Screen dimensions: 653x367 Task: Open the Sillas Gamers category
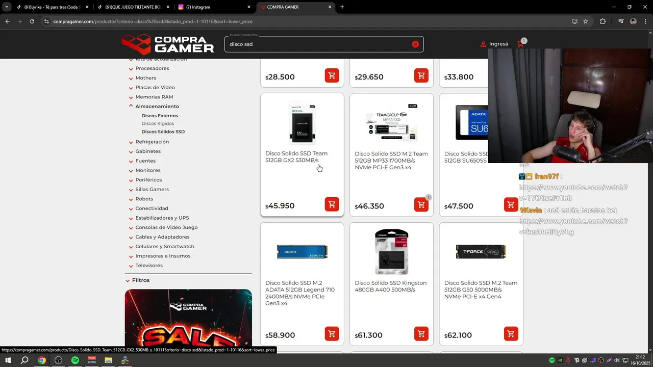point(152,190)
